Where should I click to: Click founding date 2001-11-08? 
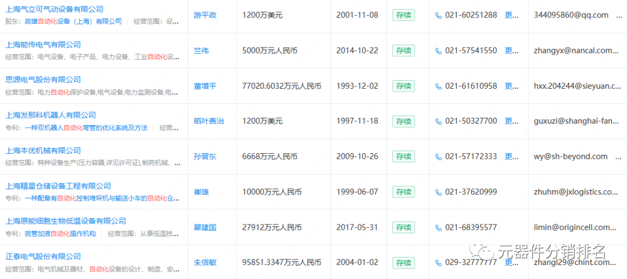[358, 16]
